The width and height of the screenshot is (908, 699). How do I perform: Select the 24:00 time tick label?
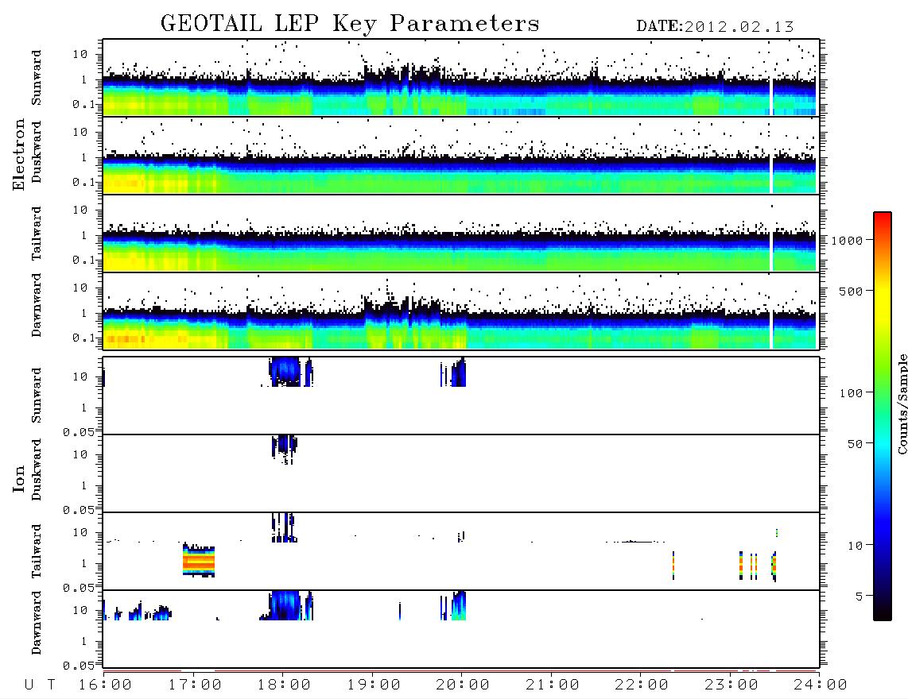coord(821,685)
